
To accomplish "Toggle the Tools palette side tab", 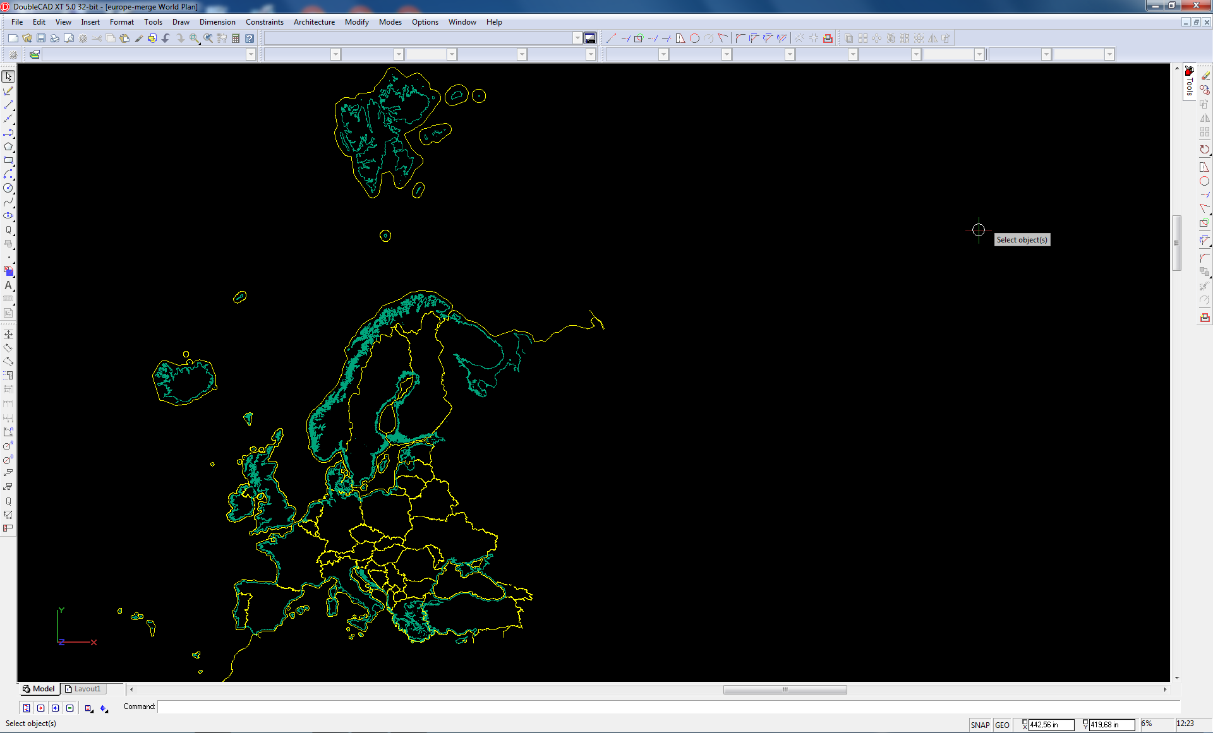I will click(x=1189, y=83).
